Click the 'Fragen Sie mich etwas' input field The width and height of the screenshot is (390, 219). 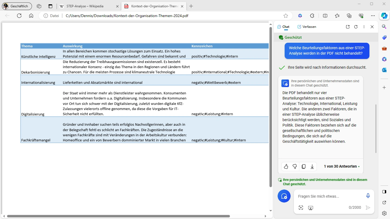329,196
